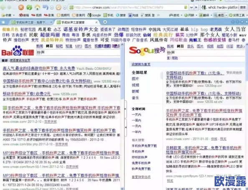Click the 凤凰传奇 tag link
The image size is (248, 190).
click(159, 40)
